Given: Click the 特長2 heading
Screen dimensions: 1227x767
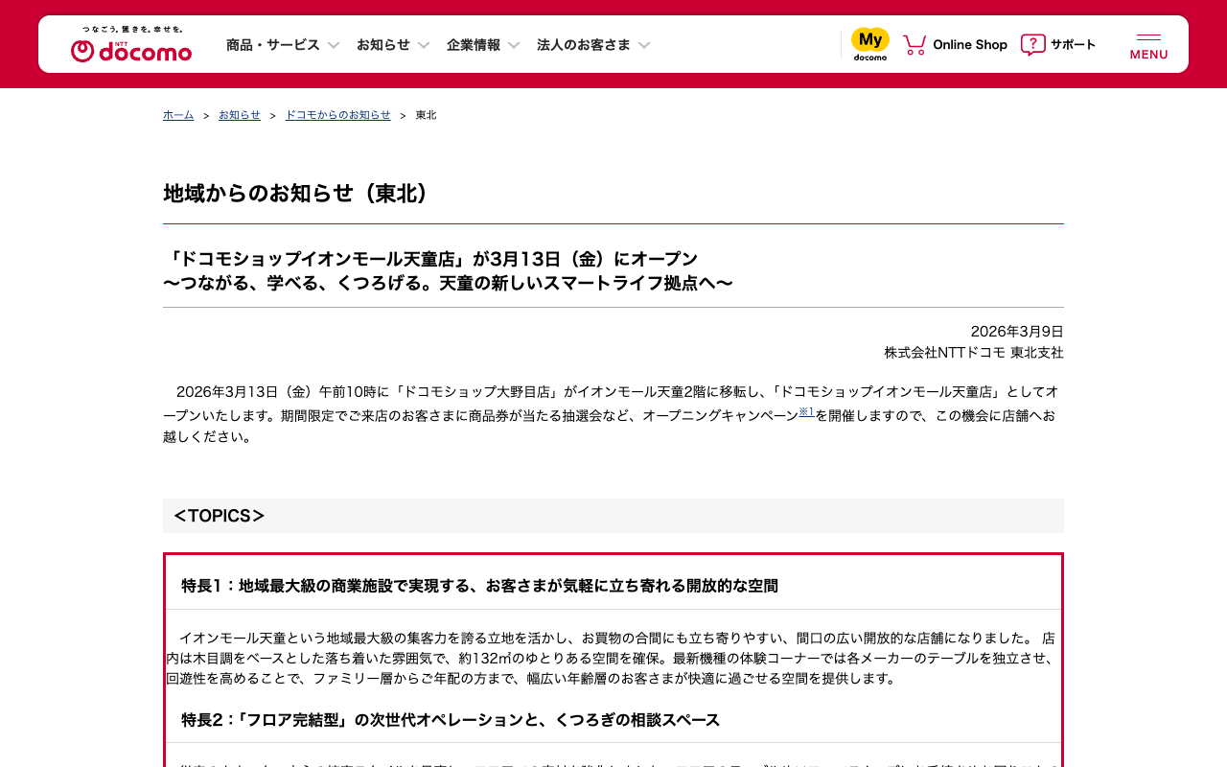Looking at the screenshot, I should coord(451,720).
